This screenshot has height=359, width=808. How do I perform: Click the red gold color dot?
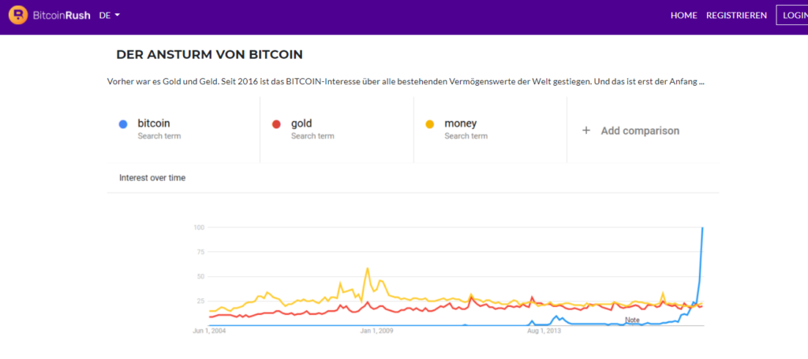pos(276,124)
